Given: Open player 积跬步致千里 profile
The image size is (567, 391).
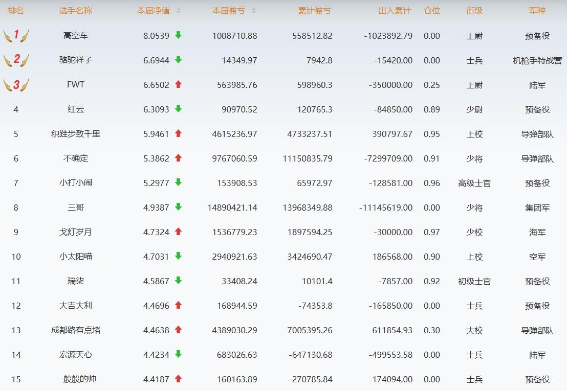Looking at the screenshot, I should pyautogui.click(x=75, y=134).
